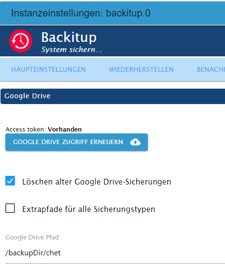Image resolution: width=225 pixels, height=264 pixels.
Task: Click the 'System sichern…' subtitle
Action: pyautogui.click(x=72, y=50)
